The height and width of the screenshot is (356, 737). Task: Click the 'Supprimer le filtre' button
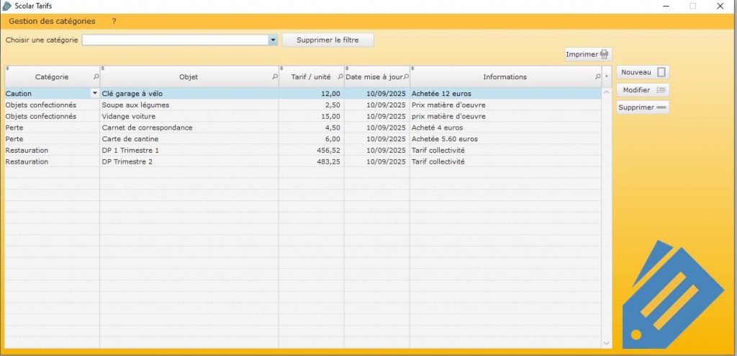point(327,40)
